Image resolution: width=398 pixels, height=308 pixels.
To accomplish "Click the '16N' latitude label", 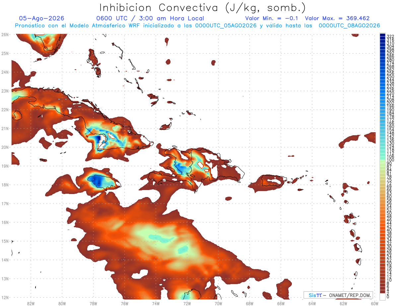I will pyautogui.click(x=5, y=222).
